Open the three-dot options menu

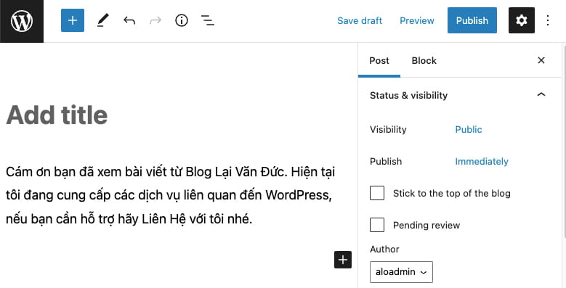[548, 20]
